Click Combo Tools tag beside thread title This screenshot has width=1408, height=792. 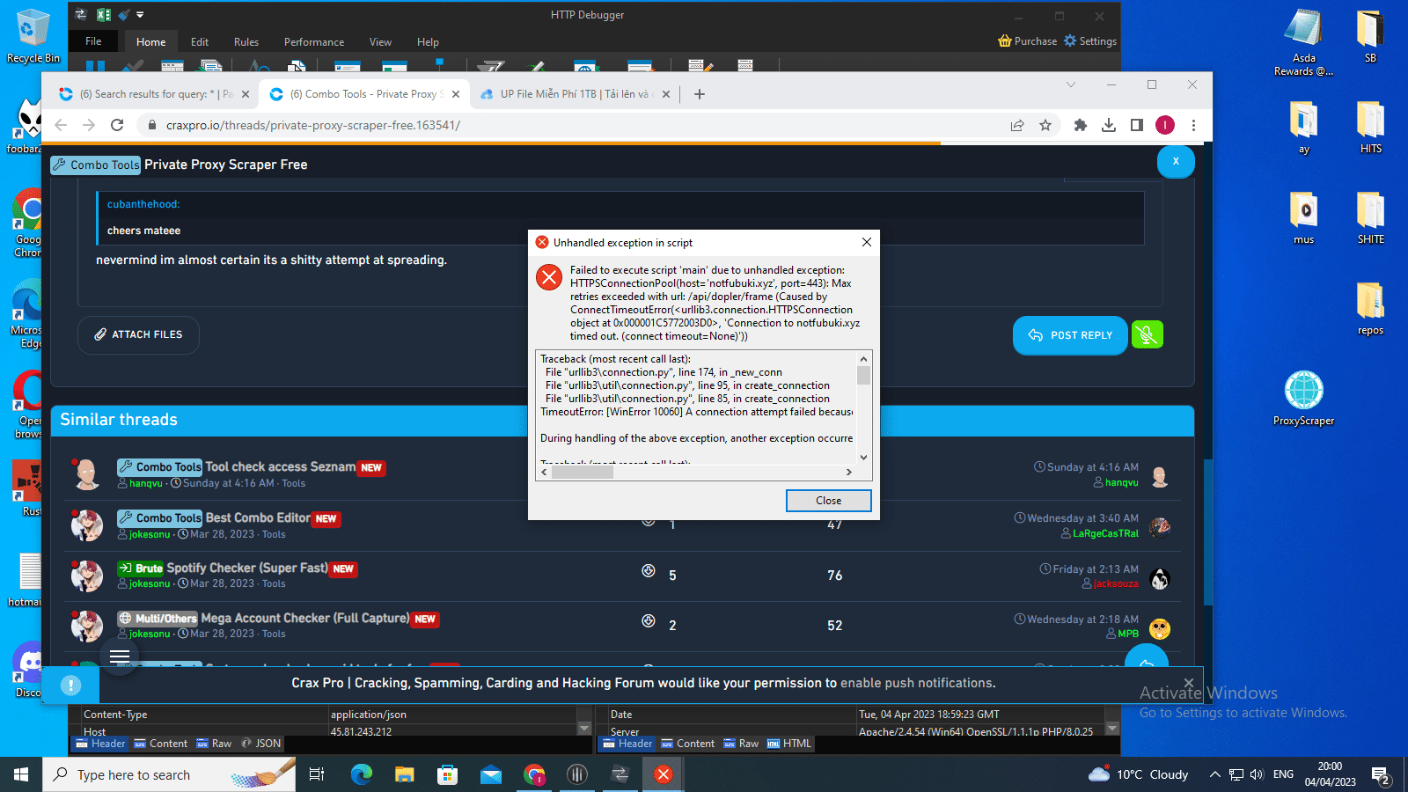(x=96, y=165)
